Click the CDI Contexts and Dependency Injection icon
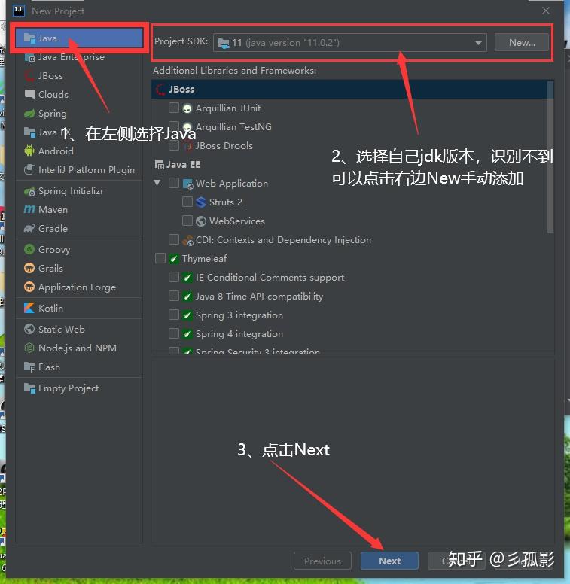570x584 pixels. 187,240
